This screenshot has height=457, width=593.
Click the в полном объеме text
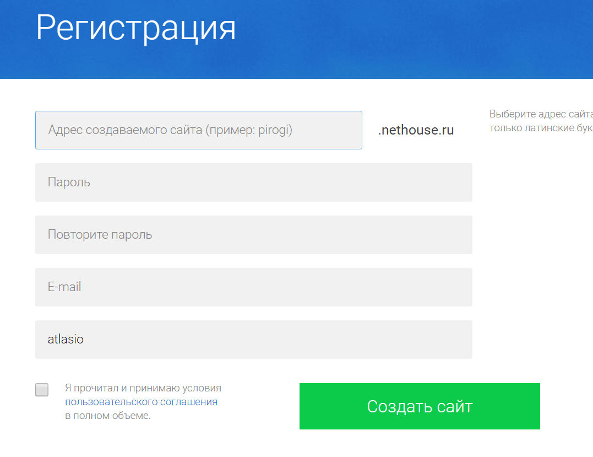[107, 416]
